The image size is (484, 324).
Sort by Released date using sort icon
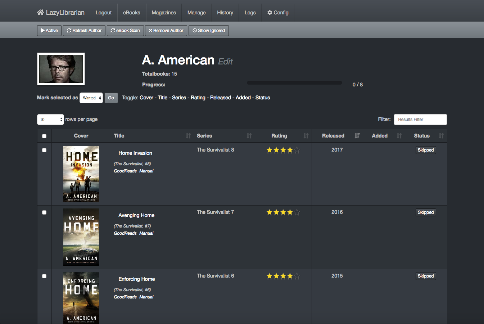click(357, 136)
